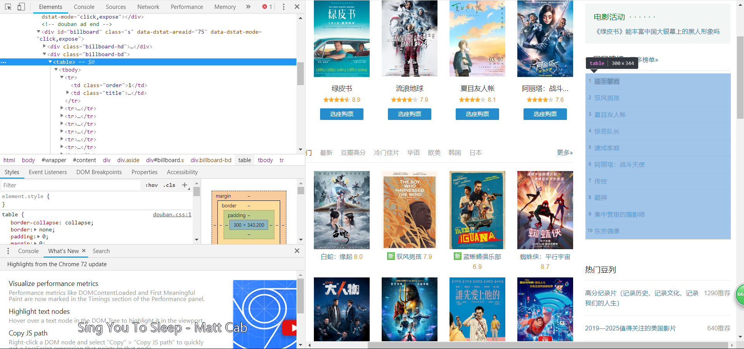
Task: Close the bottom drawer panel
Action: pyautogui.click(x=297, y=251)
